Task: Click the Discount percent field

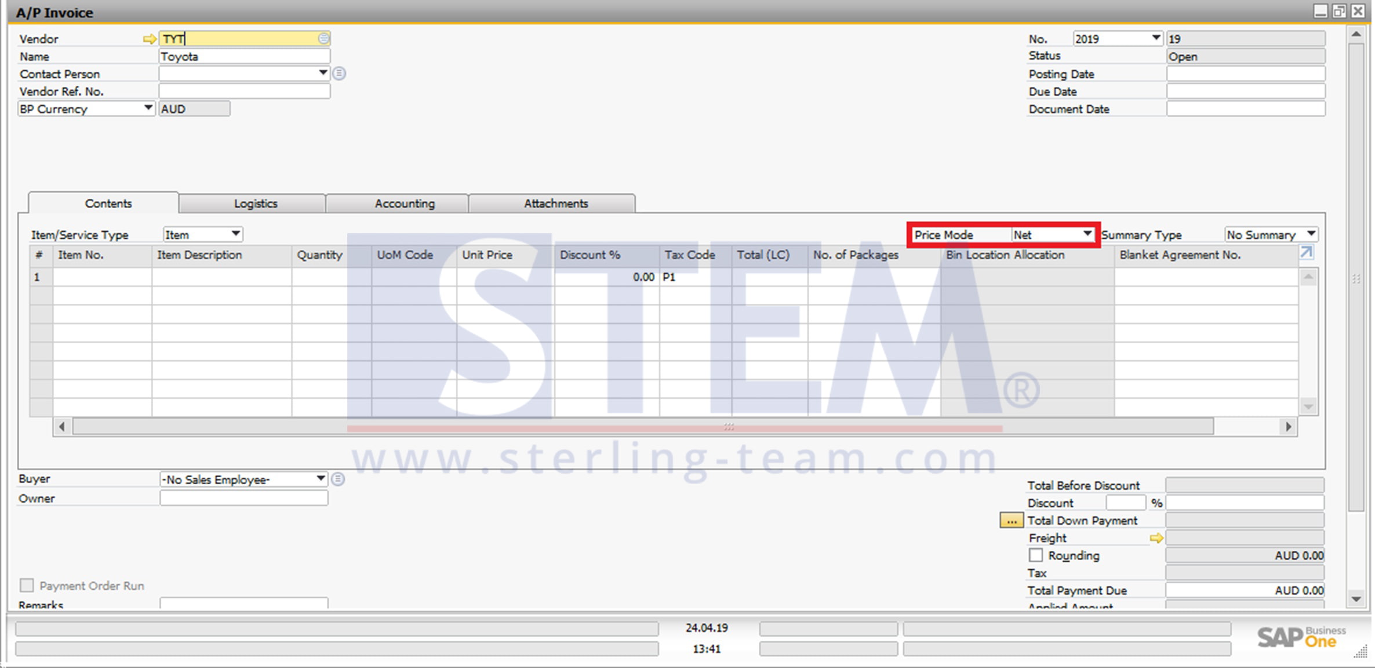Action: [1126, 503]
